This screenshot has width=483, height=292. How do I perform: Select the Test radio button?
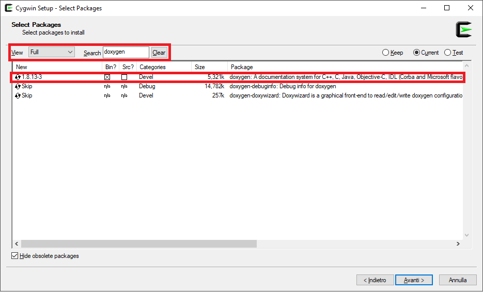point(447,53)
